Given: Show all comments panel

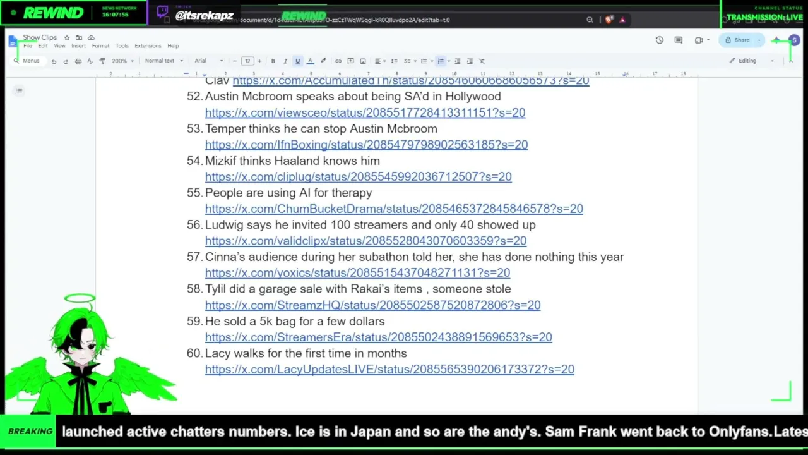Looking at the screenshot, I should (x=679, y=40).
